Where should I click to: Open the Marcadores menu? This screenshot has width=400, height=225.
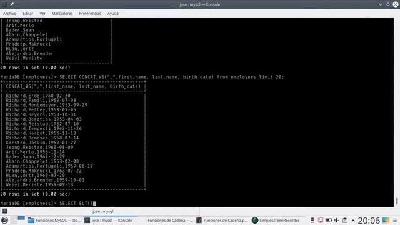point(62,14)
